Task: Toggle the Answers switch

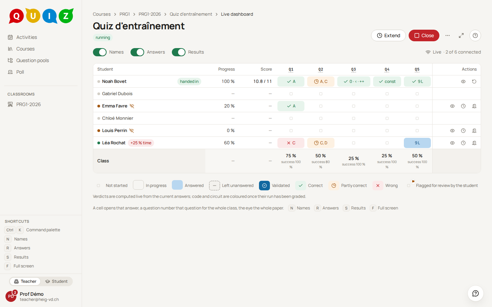Action: point(137,52)
